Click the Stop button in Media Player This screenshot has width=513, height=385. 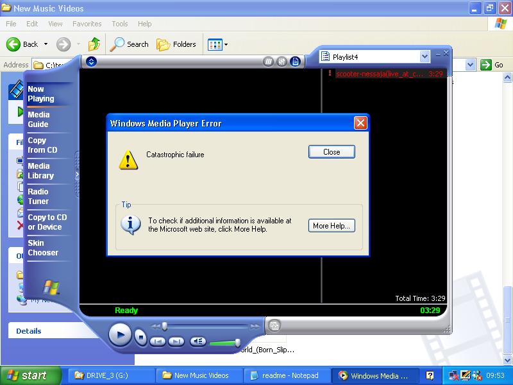(140, 337)
